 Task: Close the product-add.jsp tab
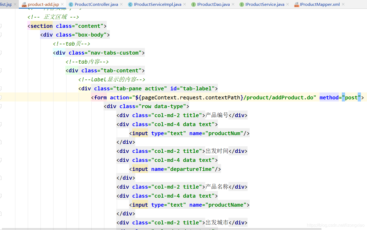coord(62,5)
